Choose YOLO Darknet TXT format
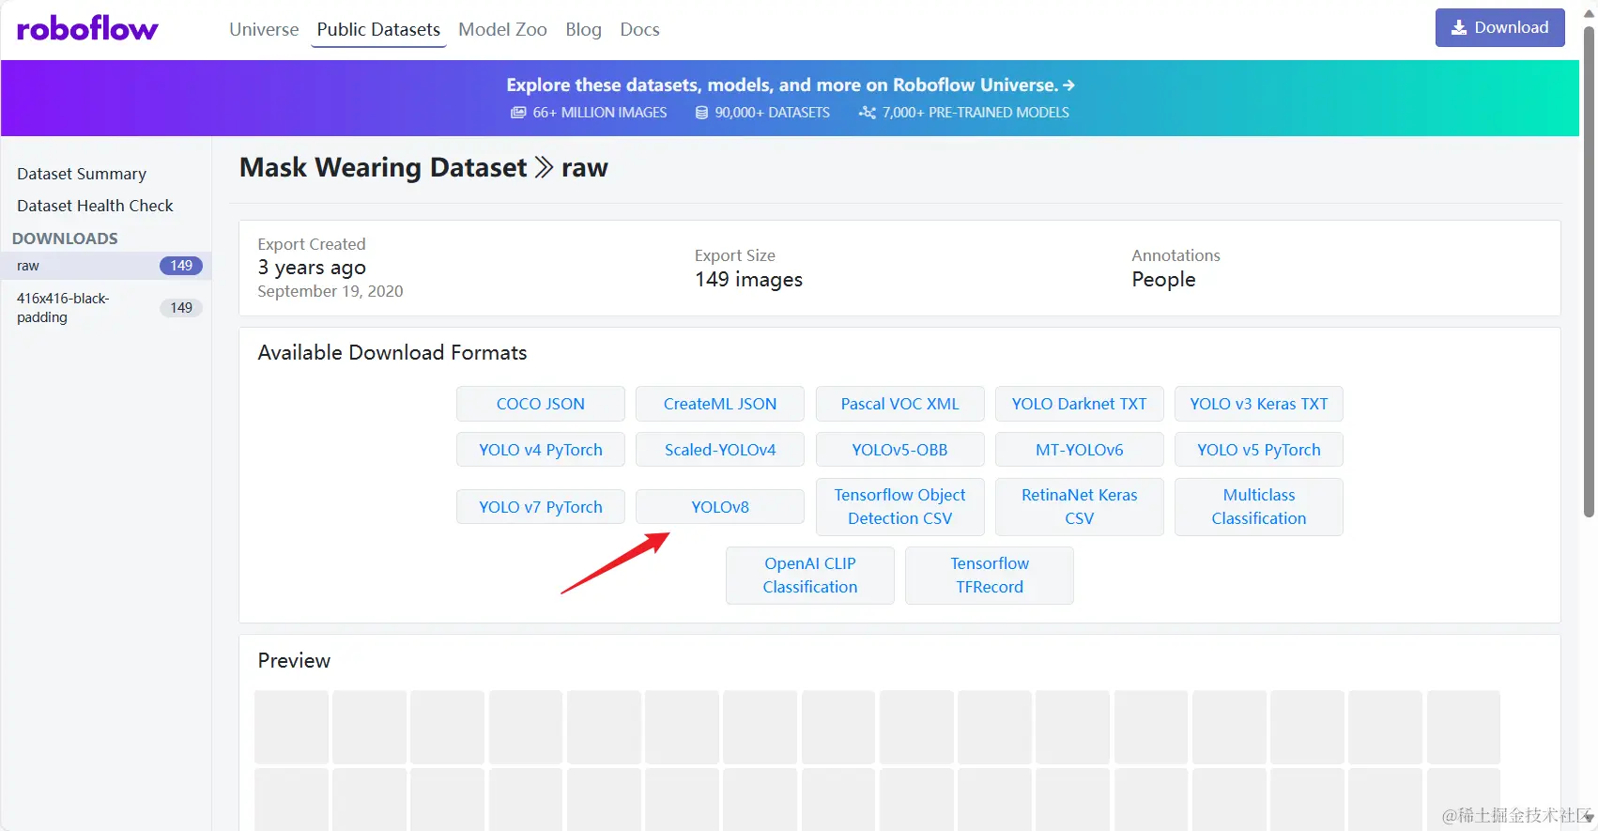The height and width of the screenshot is (831, 1598). (x=1080, y=404)
